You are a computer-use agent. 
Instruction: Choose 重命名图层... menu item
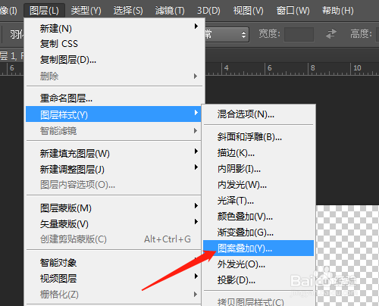point(114,98)
